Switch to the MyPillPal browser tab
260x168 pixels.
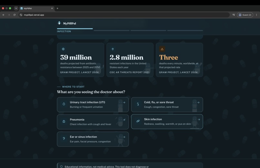(37, 8)
